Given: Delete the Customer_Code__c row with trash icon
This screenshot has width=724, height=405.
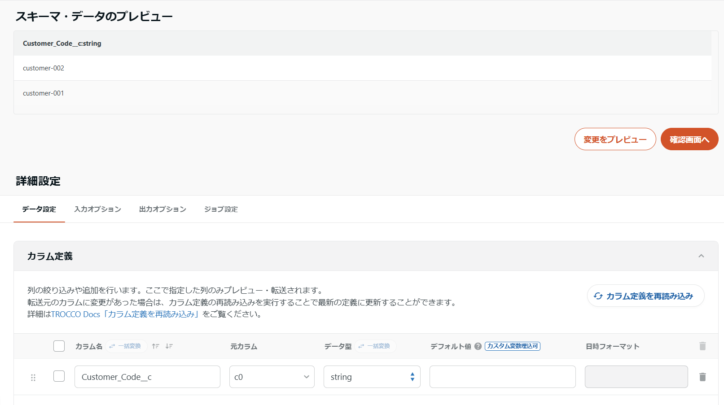Looking at the screenshot, I should click(x=702, y=377).
